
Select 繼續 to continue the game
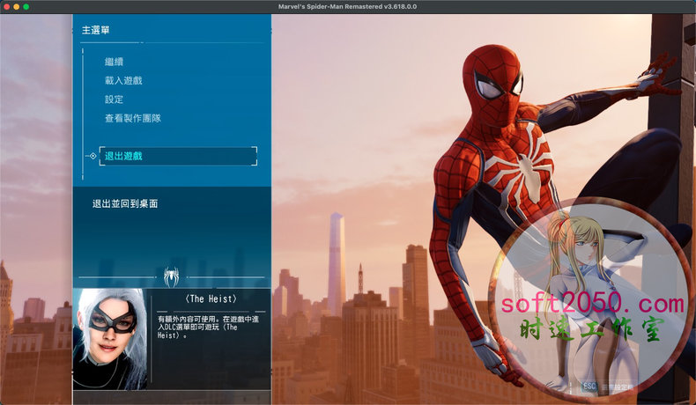click(114, 62)
